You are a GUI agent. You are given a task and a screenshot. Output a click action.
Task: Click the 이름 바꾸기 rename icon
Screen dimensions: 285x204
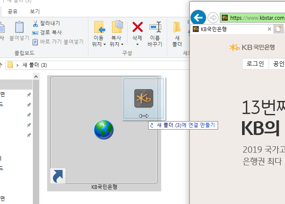coord(155,27)
